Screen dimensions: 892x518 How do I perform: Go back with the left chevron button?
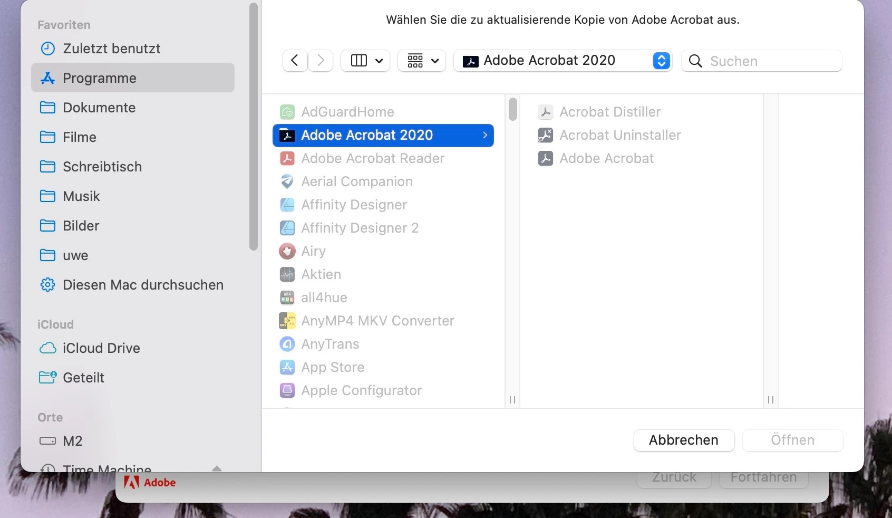pyautogui.click(x=295, y=61)
